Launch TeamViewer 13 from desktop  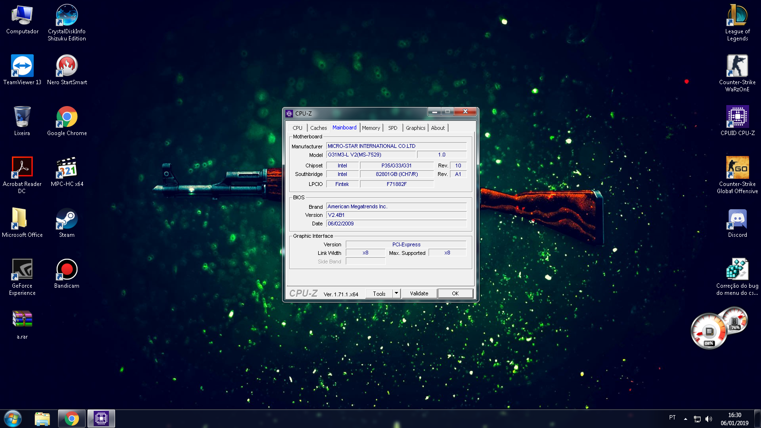(x=22, y=70)
